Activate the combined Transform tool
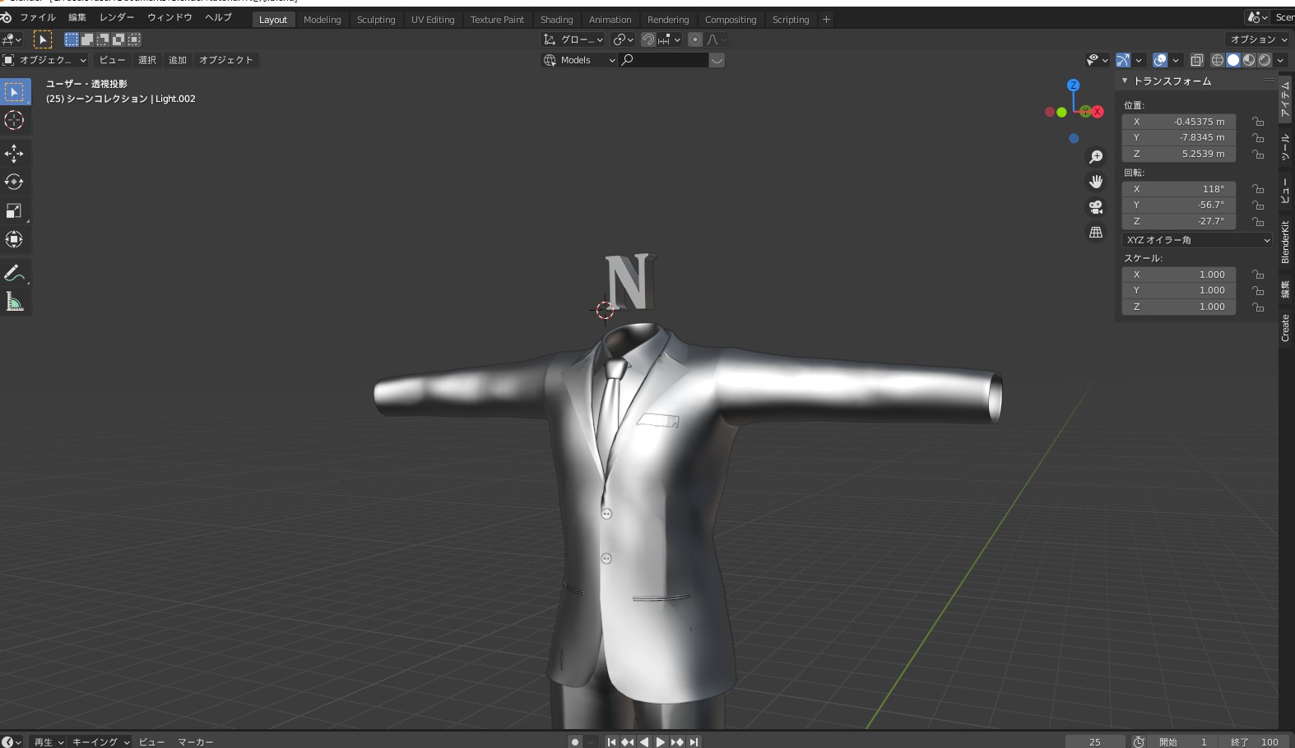Viewport: 1295px width, 748px height. (x=14, y=239)
